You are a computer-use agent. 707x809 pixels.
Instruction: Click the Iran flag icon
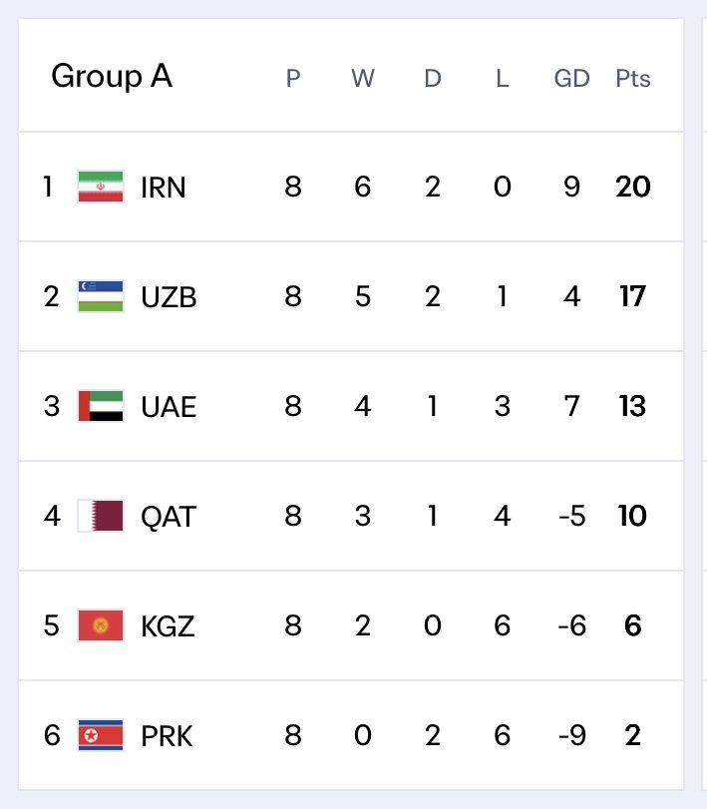(x=101, y=187)
